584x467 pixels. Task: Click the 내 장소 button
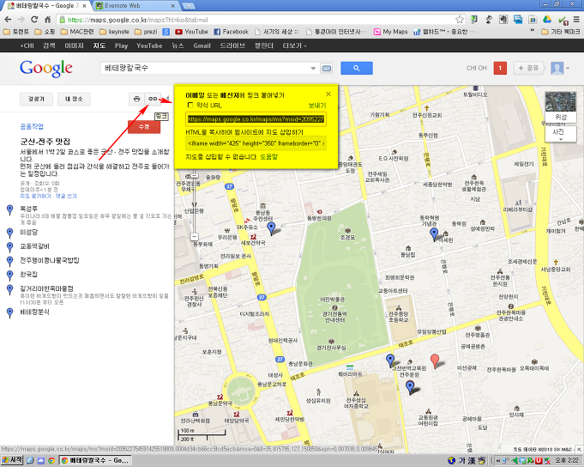[x=74, y=99]
